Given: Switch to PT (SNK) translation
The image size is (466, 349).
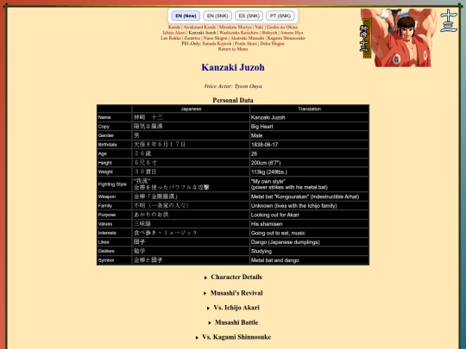Looking at the screenshot, I should click(280, 16).
